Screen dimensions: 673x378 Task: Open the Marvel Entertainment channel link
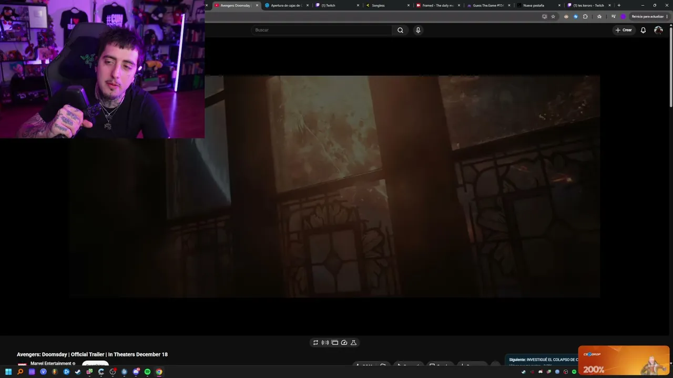pyautogui.click(x=50, y=363)
